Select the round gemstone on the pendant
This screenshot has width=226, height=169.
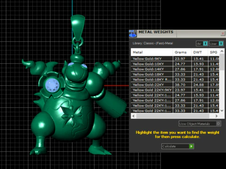(52, 85)
